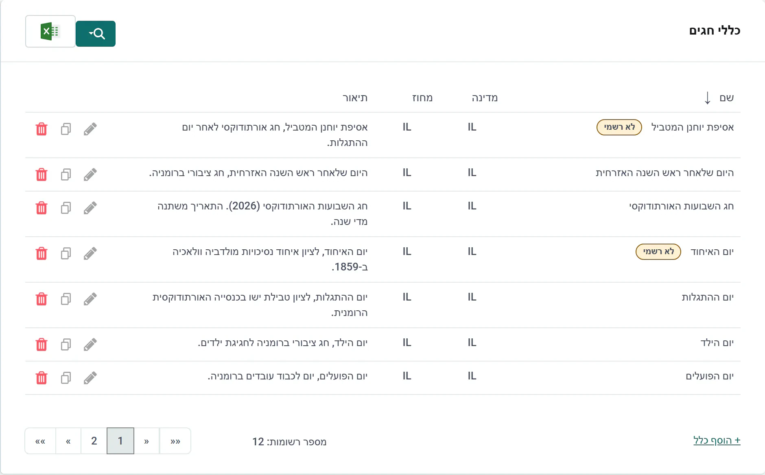The height and width of the screenshot is (475, 765).
Task: Edit the חג השבועות האורתודוקסי rule
Action: click(x=90, y=208)
